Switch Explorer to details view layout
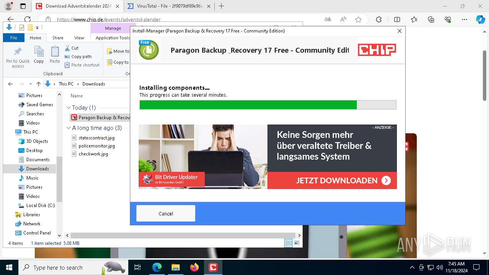This screenshot has width=489, height=275. (x=288, y=243)
